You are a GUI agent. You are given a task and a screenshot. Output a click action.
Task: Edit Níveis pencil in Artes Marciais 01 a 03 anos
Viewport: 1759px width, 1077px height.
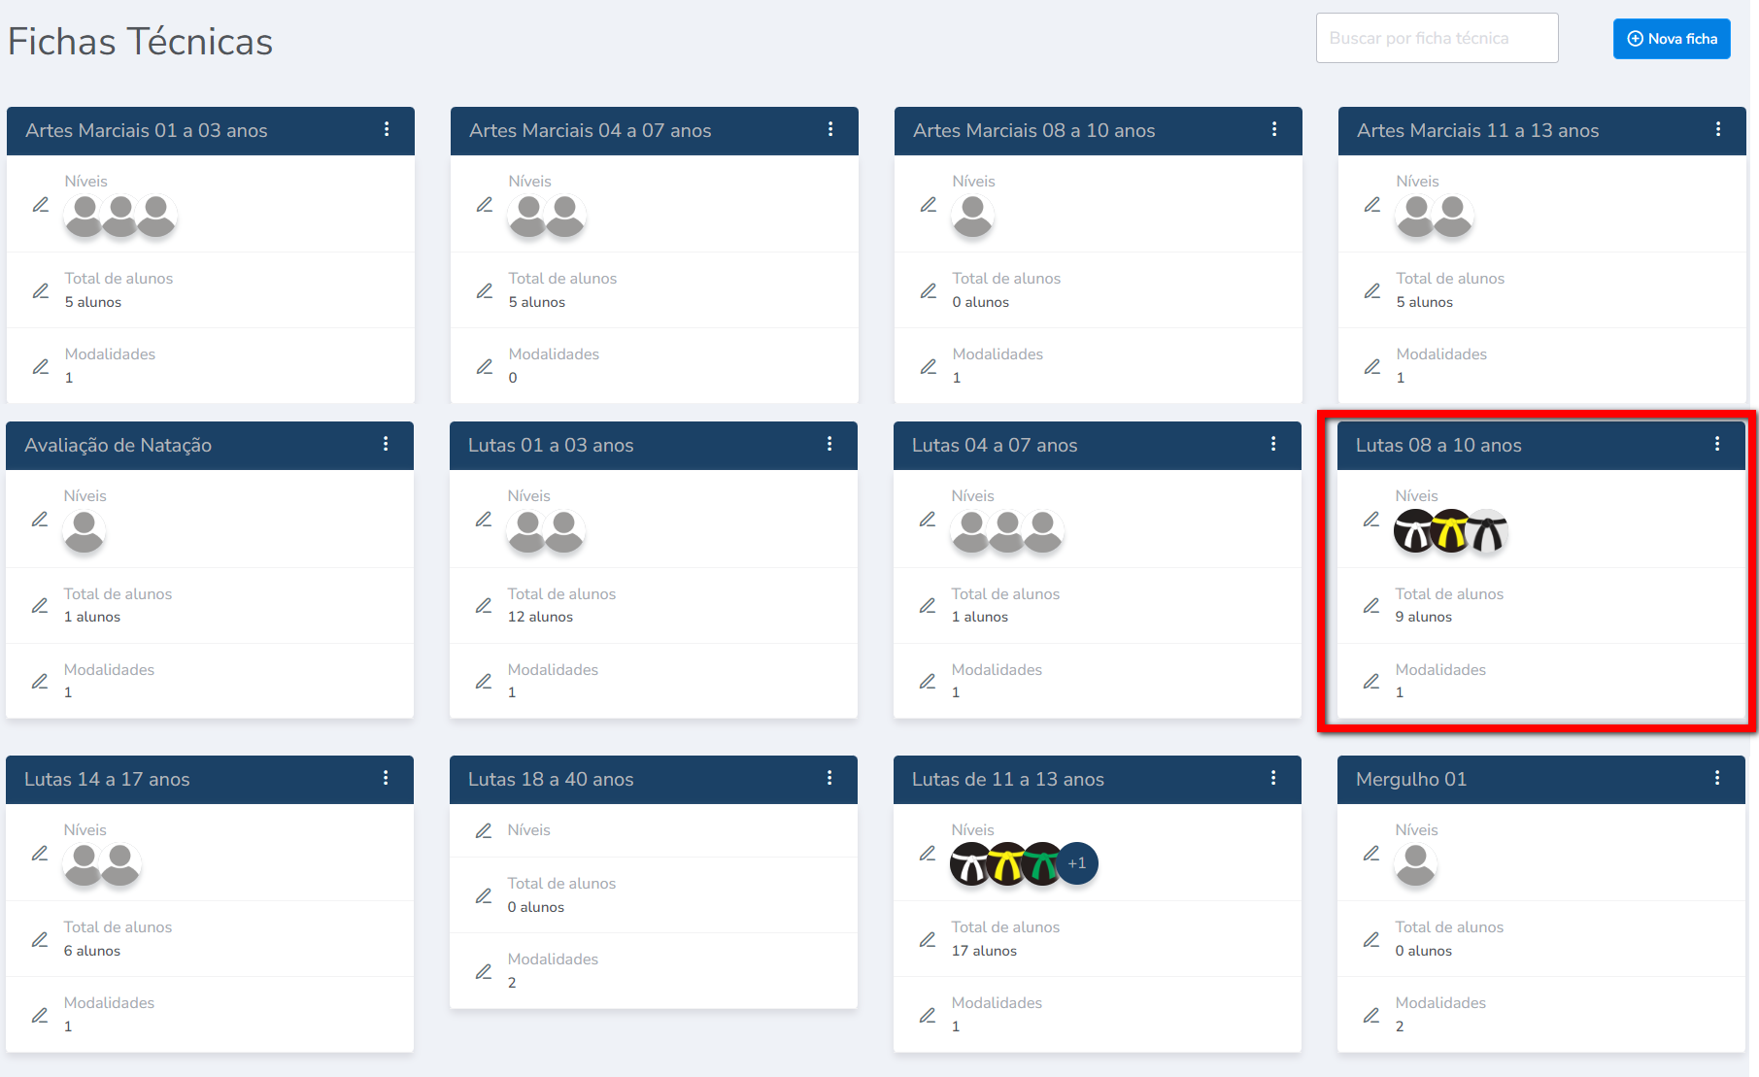41,205
